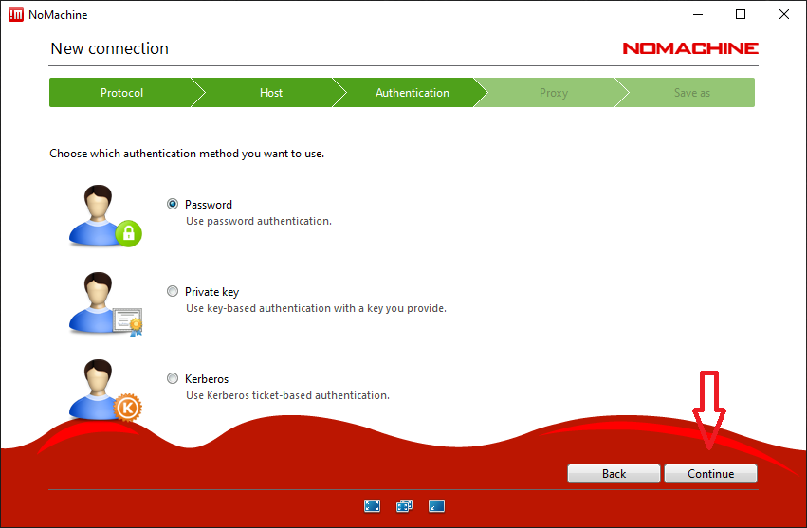
Task: Click the Back button
Action: [614, 473]
